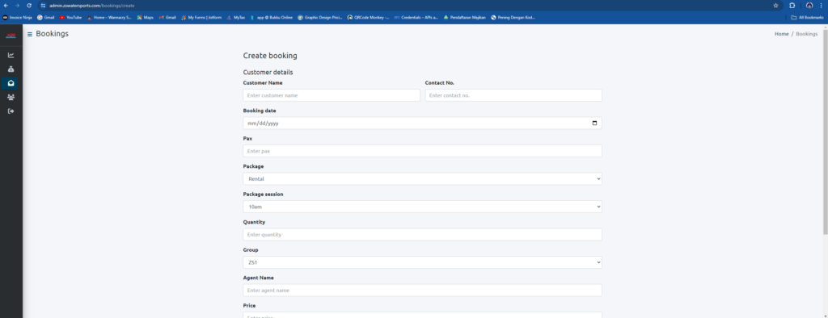Screen dimensions: 828x318
Task: Open the users group sidebar icon
Action: click(11, 97)
